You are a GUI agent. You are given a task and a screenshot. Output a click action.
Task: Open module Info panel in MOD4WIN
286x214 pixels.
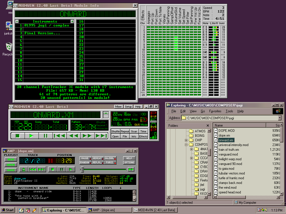(x=134, y=137)
